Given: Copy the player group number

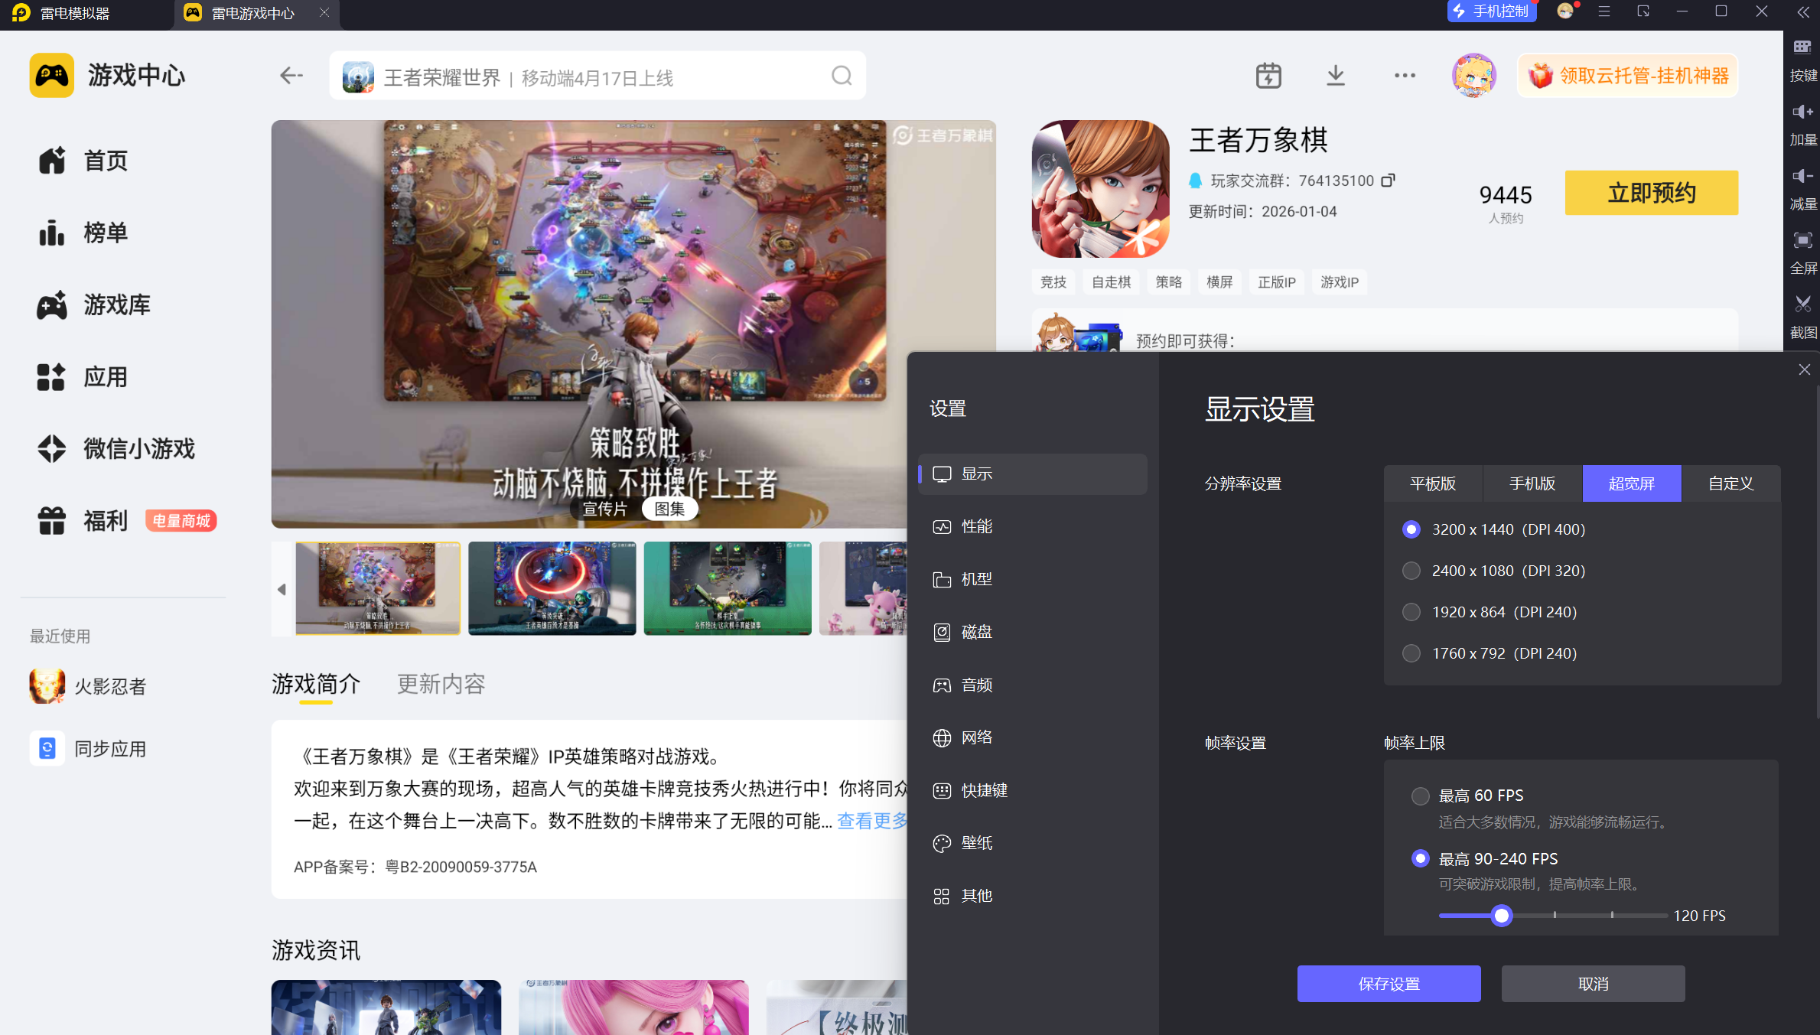Looking at the screenshot, I should tap(1388, 181).
